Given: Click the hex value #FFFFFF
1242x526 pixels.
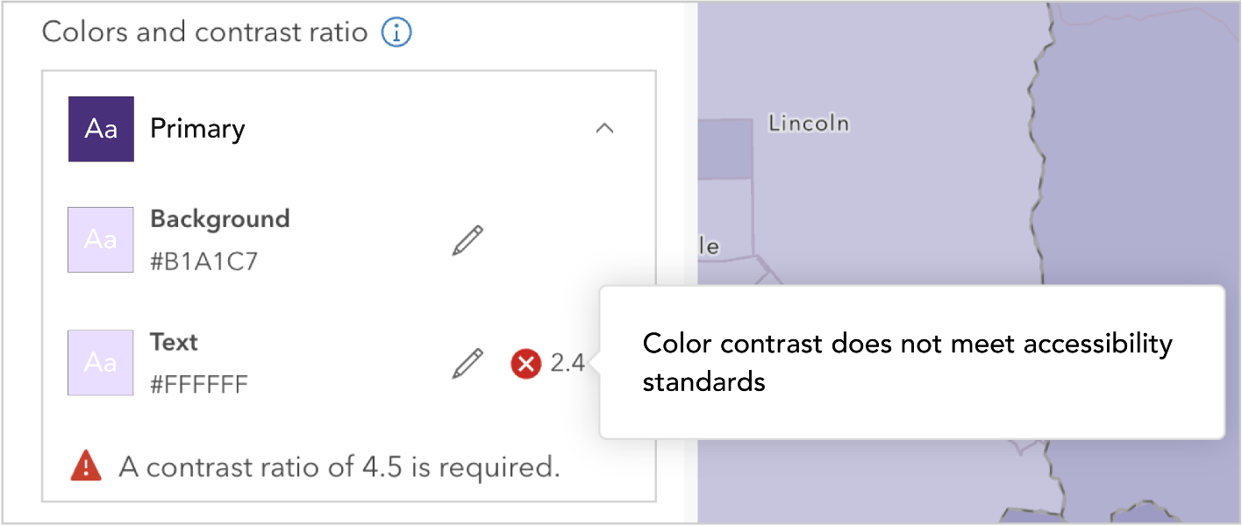Looking at the screenshot, I should (x=199, y=384).
